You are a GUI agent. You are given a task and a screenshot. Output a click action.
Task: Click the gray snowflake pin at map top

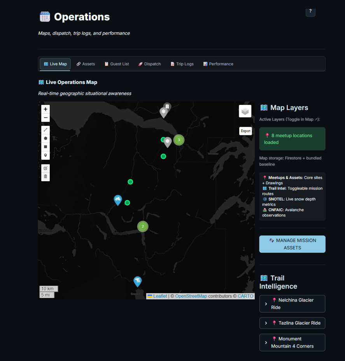tap(163, 113)
